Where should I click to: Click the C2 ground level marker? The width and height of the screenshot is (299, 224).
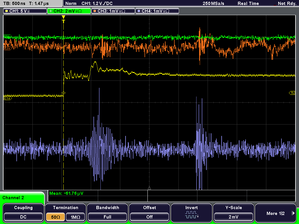8,36
